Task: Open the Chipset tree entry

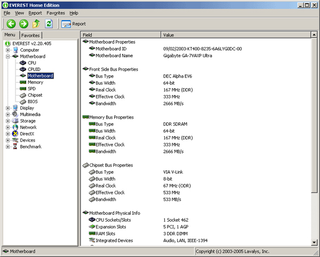Action: [35, 95]
